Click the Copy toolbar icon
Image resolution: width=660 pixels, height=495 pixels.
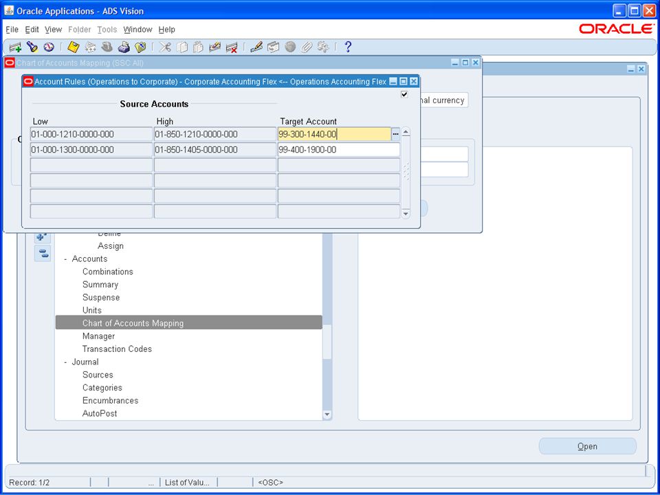pos(181,47)
